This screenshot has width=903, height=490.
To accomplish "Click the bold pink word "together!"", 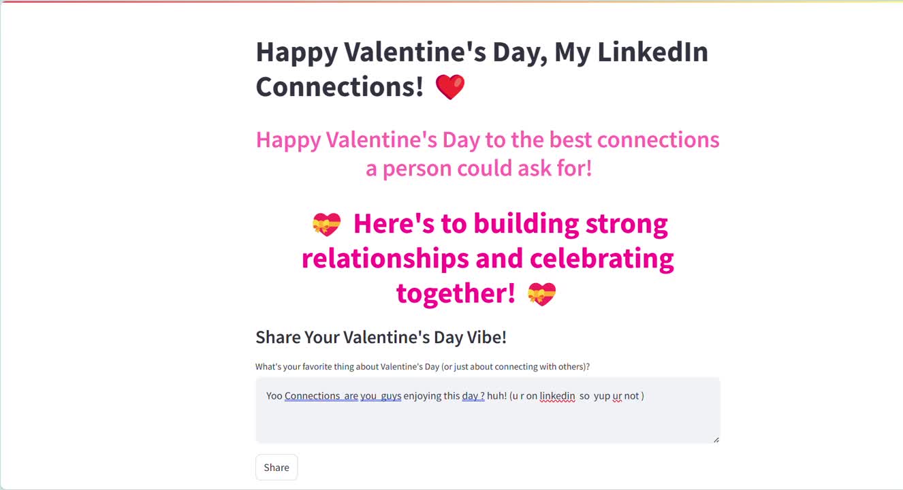I will (x=456, y=293).
